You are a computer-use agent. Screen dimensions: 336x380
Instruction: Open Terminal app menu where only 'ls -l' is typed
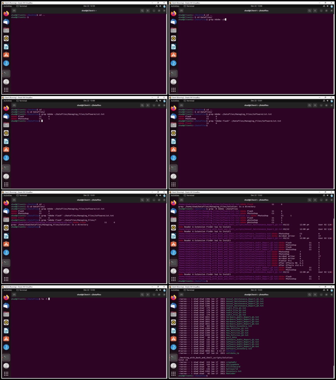pos(22,290)
